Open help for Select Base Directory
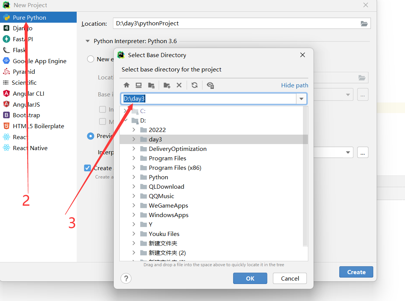The image size is (405, 301). pyautogui.click(x=126, y=279)
